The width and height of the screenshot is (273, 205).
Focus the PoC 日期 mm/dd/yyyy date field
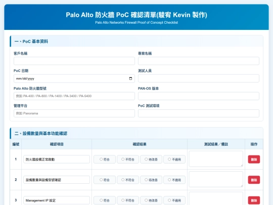74,78
